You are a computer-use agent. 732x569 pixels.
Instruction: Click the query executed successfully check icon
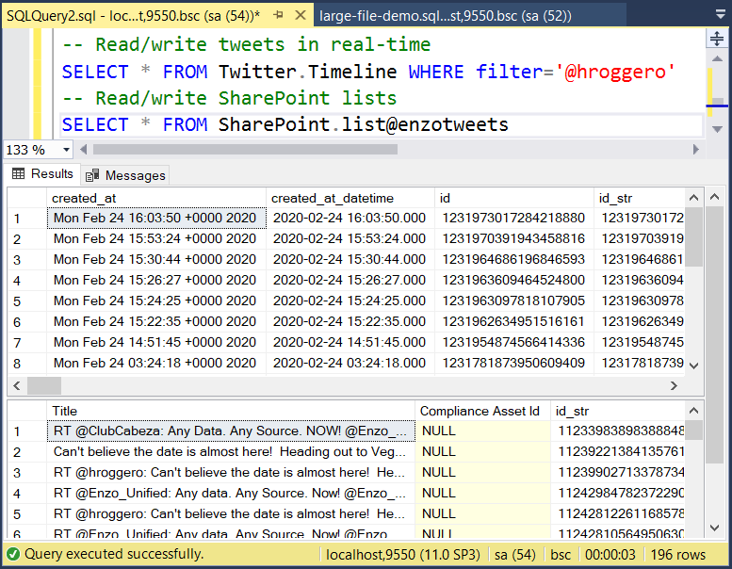(x=13, y=554)
